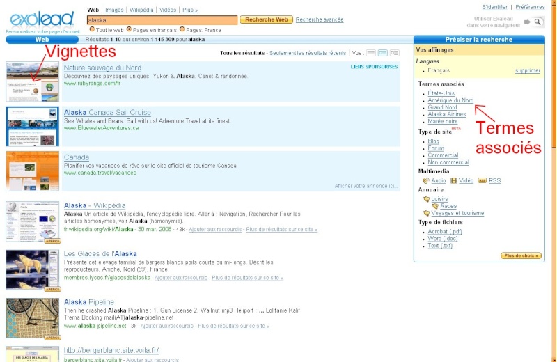Select 'Pages: France' radio option
557x362 pixels.
click(182, 29)
